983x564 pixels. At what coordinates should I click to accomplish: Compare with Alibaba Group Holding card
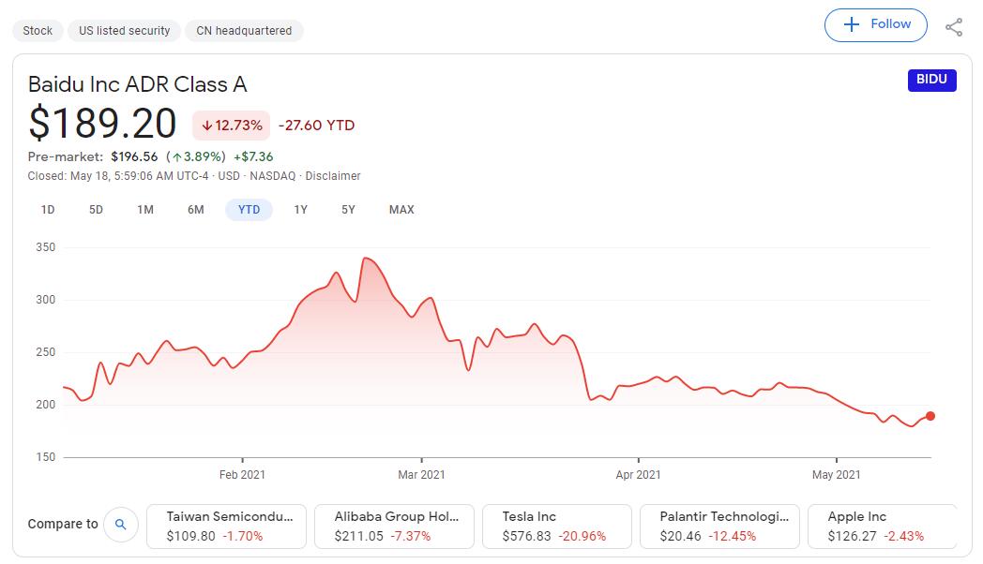(394, 527)
